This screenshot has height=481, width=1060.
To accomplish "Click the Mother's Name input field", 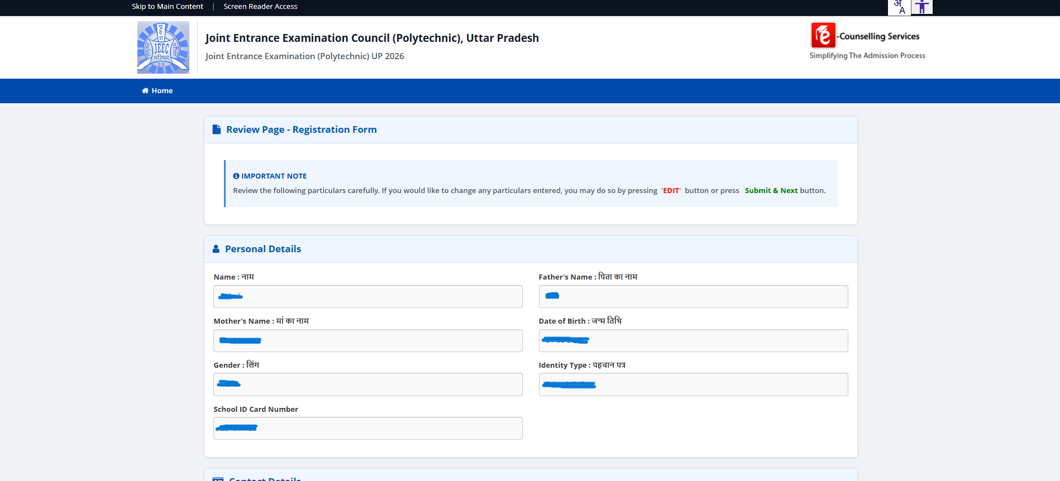I will pyautogui.click(x=368, y=340).
